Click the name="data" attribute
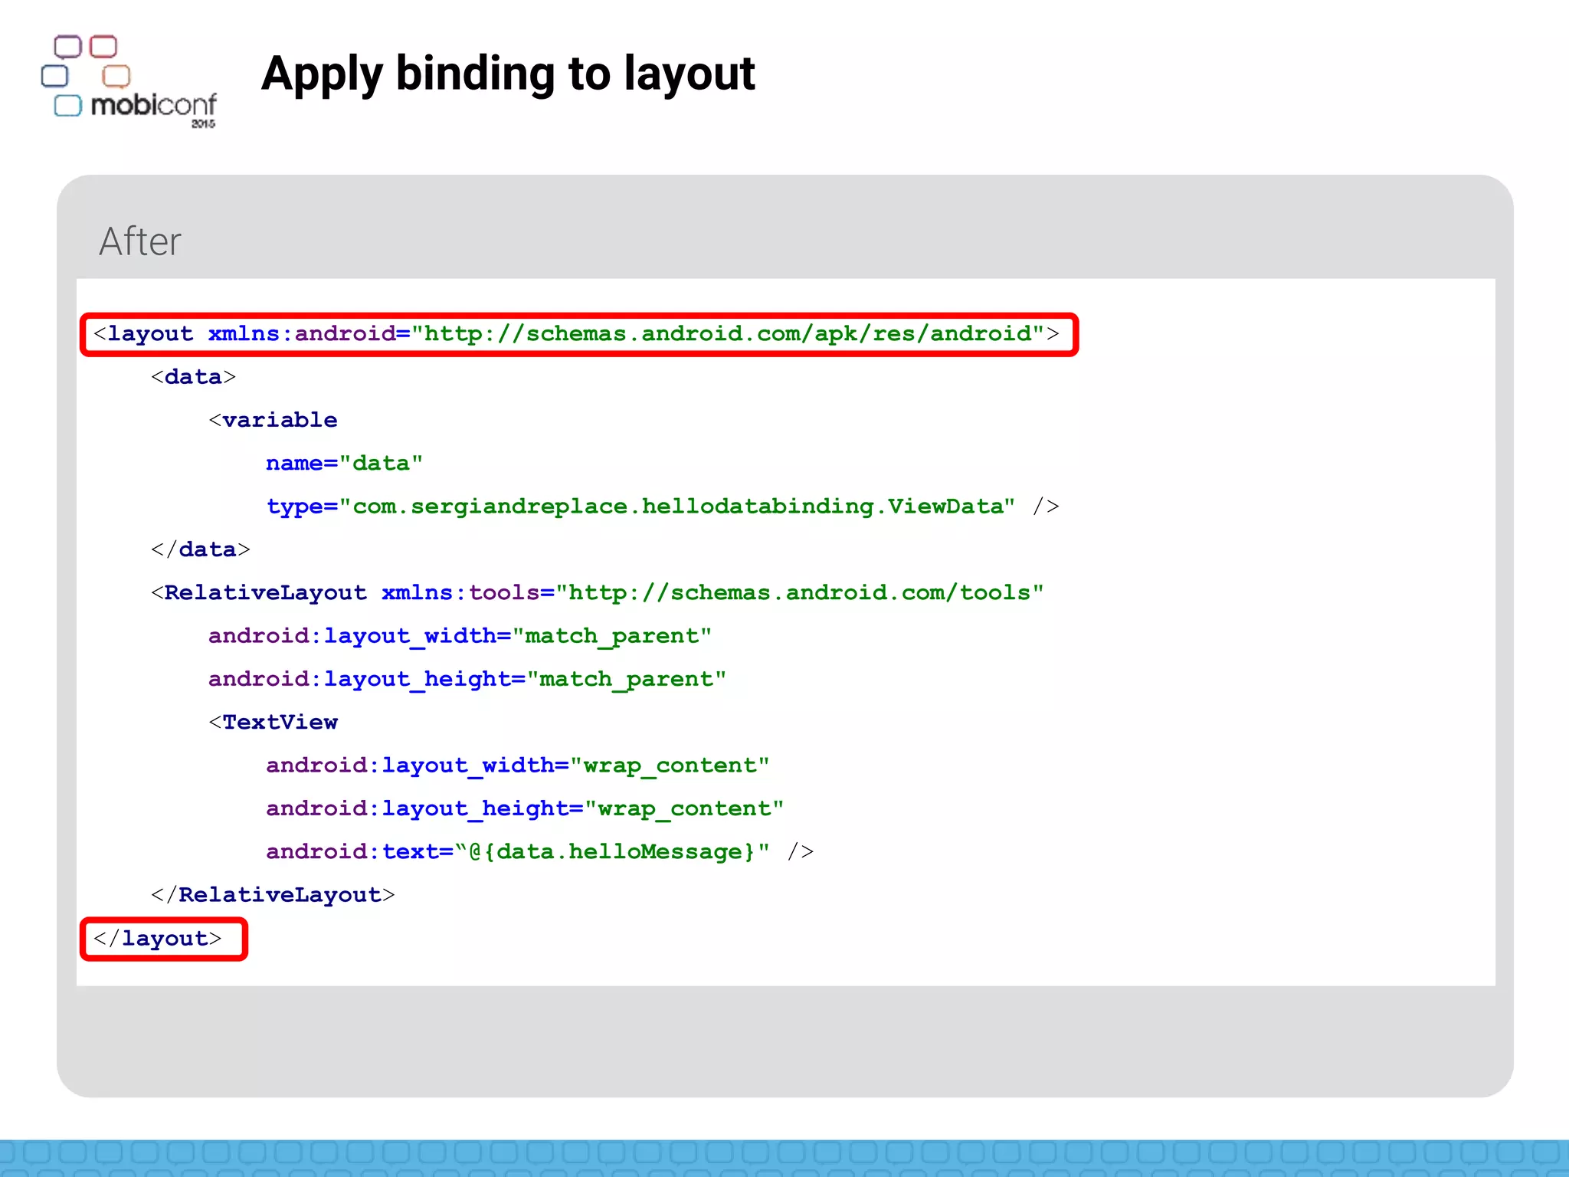This screenshot has width=1569, height=1177. (344, 464)
